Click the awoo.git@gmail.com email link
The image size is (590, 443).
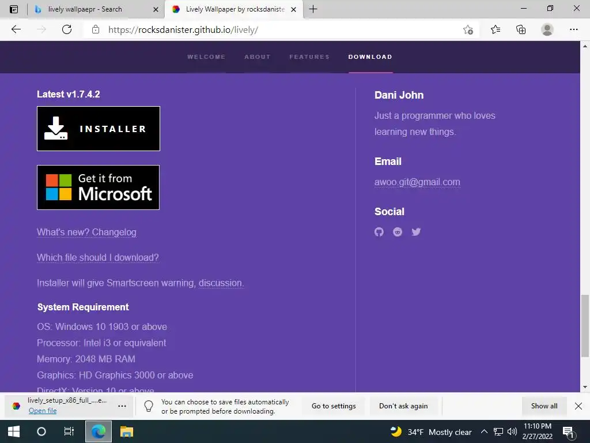[417, 182]
